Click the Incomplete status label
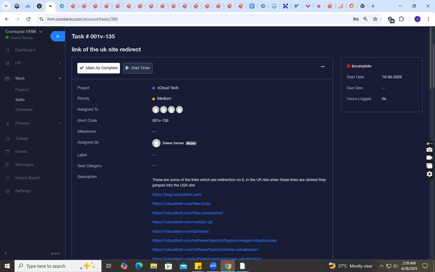This screenshot has height=272, width=435. click(361, 66)
